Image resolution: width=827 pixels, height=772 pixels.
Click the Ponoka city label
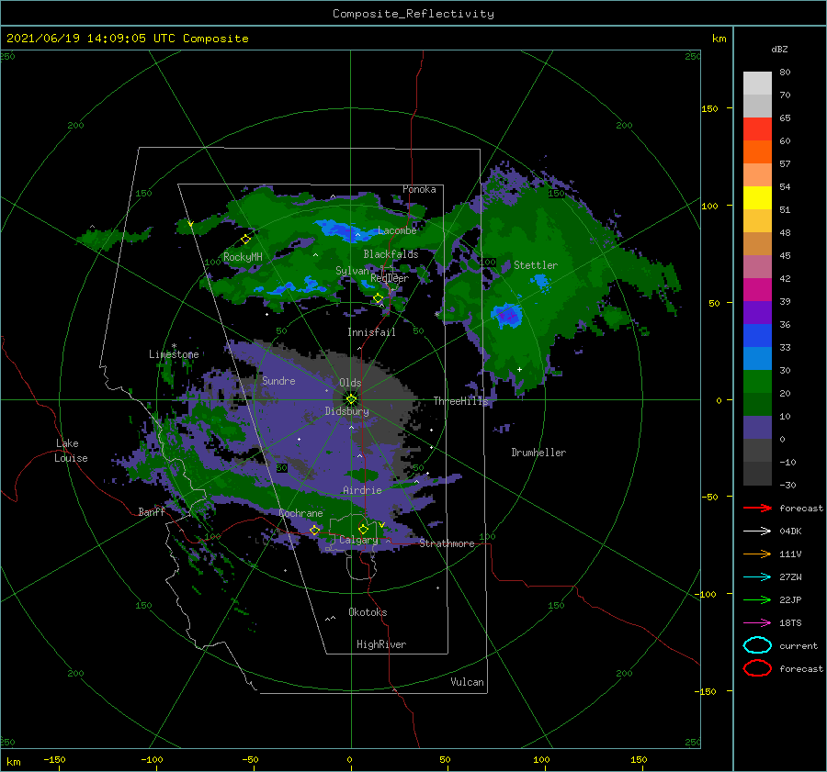point(419,189)
